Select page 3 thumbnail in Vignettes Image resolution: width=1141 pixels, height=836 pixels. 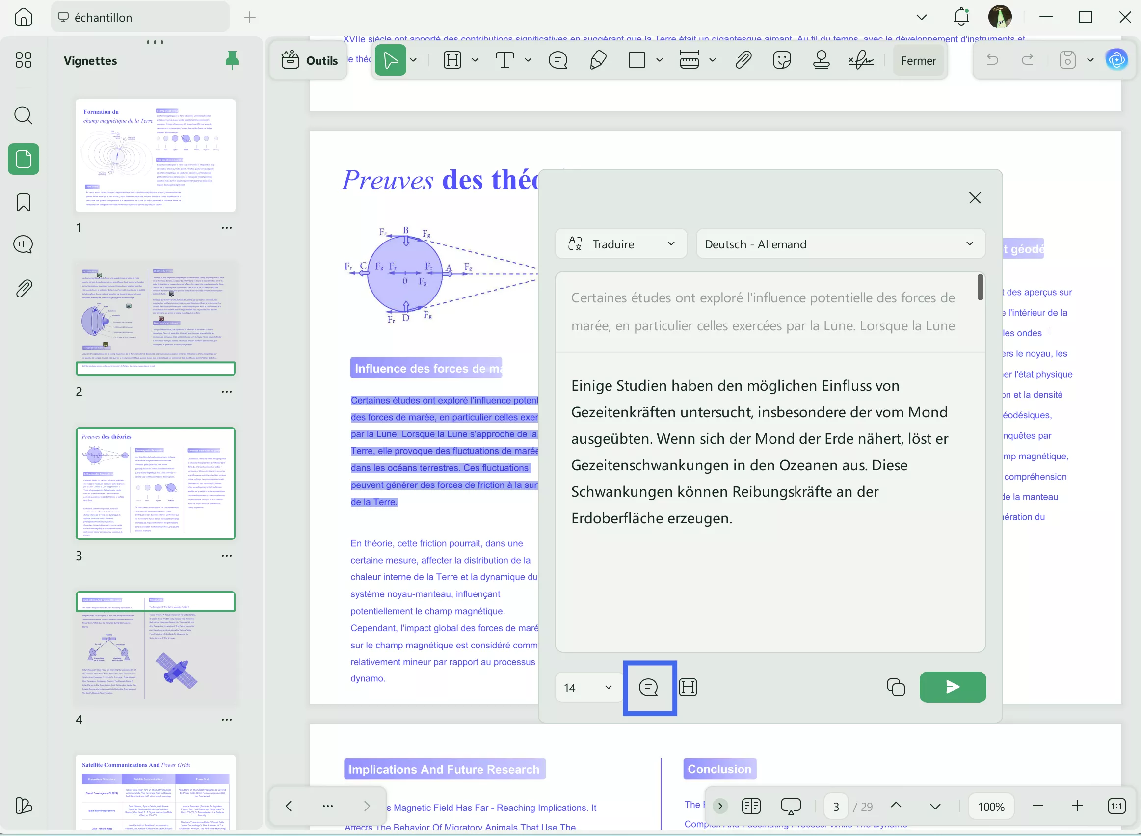coord(155,483)
